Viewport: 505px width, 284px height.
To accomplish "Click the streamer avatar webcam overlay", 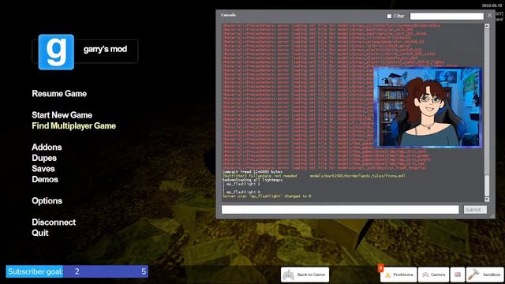I will (428, 107).
